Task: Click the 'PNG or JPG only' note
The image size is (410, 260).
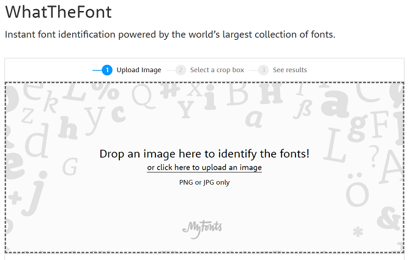Action: (204, 182)
